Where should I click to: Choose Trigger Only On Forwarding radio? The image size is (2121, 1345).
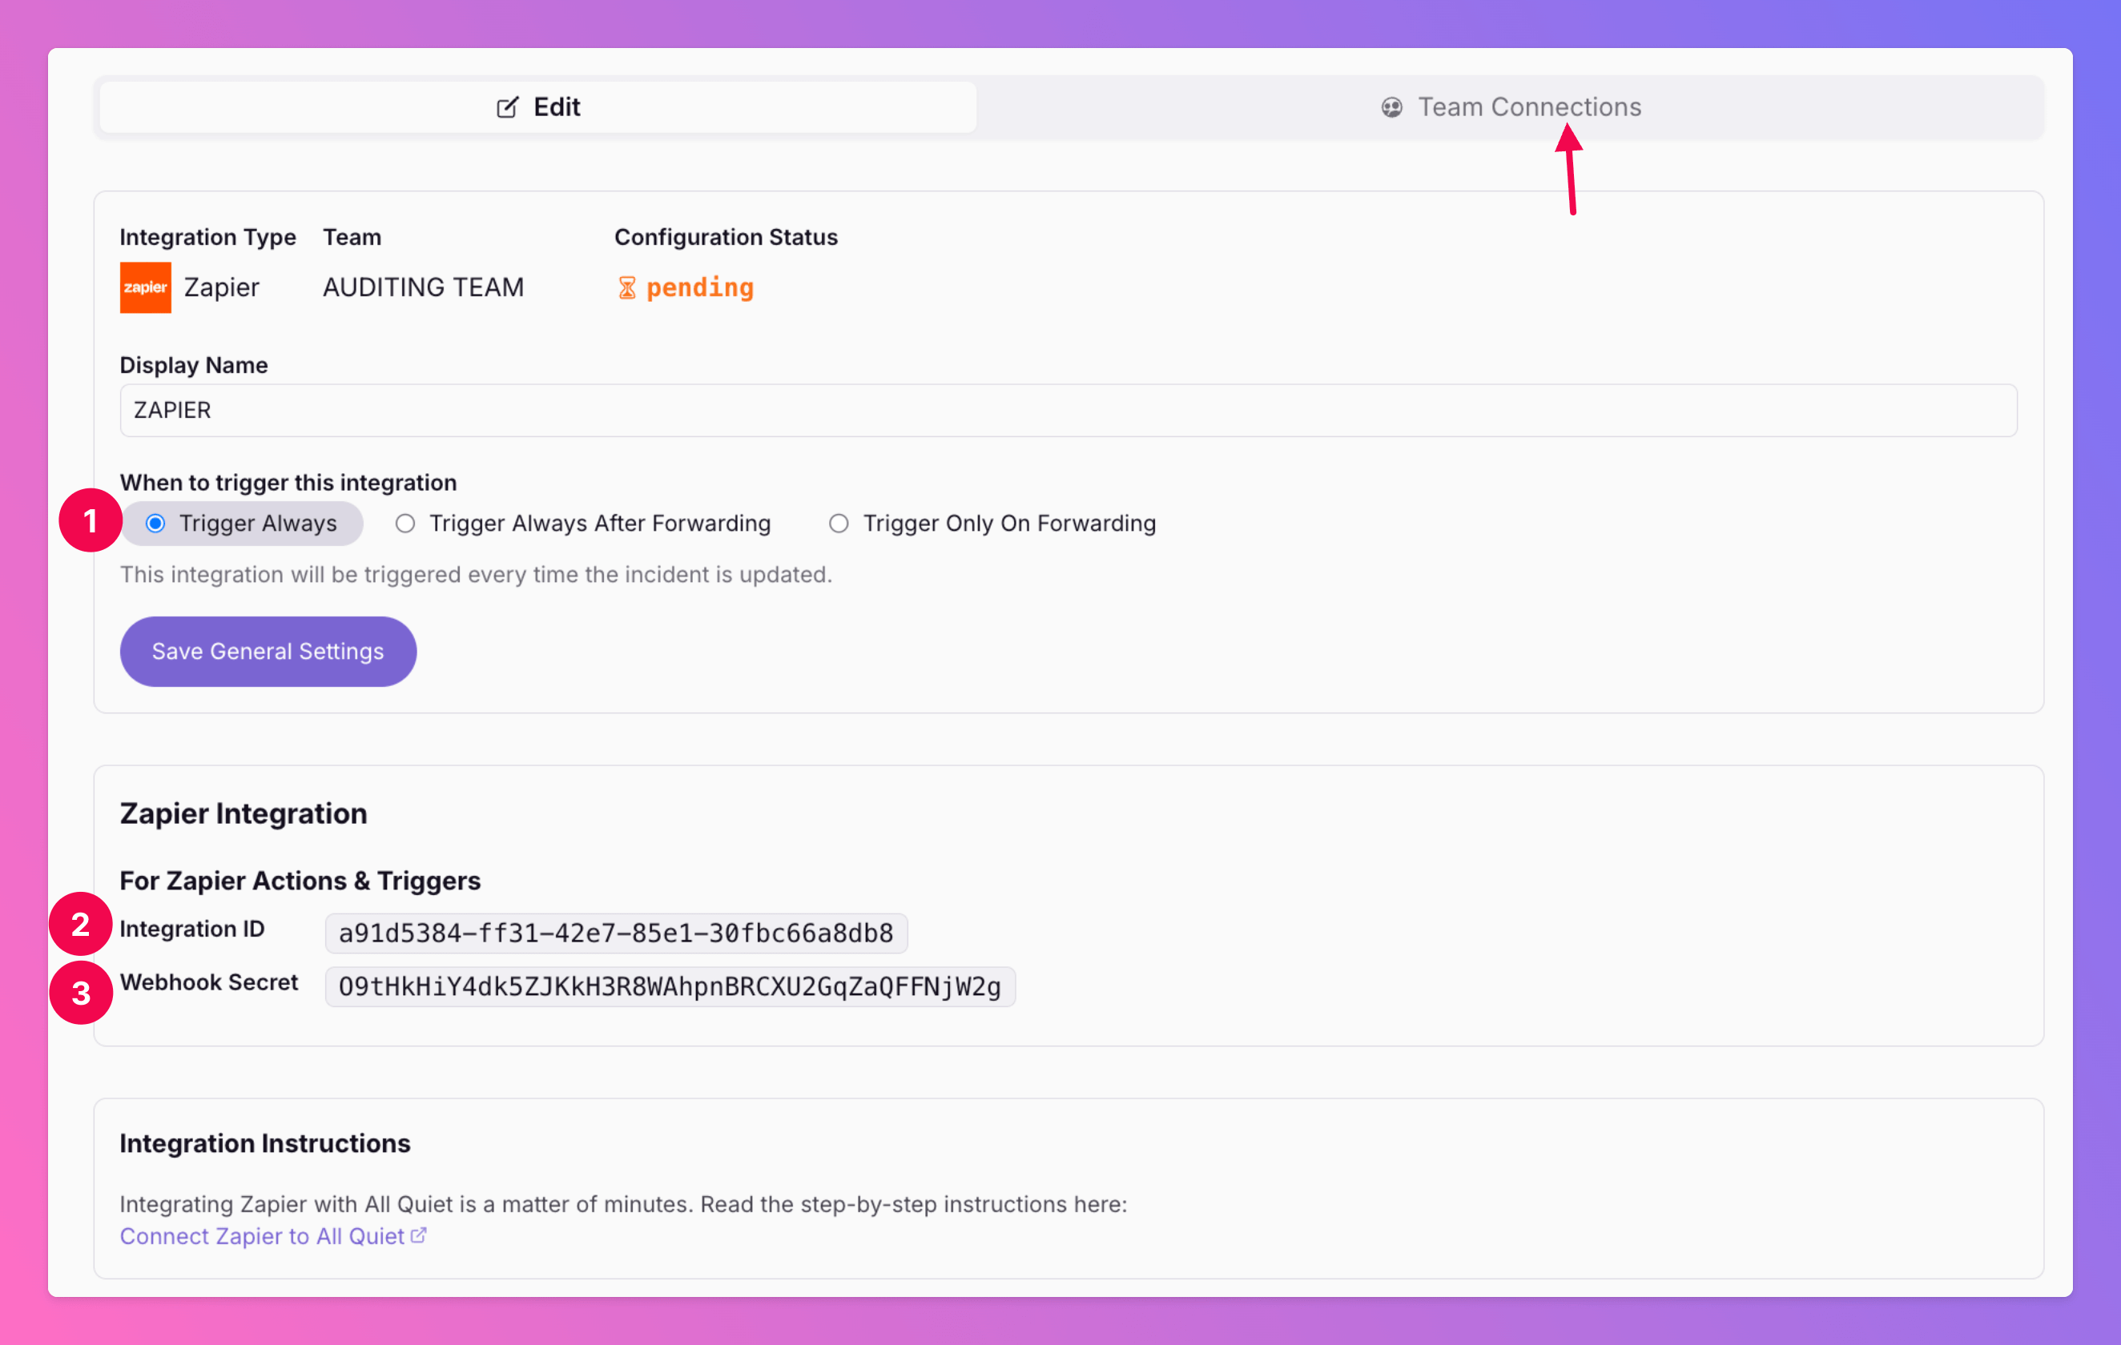click(x=839, y=524)
